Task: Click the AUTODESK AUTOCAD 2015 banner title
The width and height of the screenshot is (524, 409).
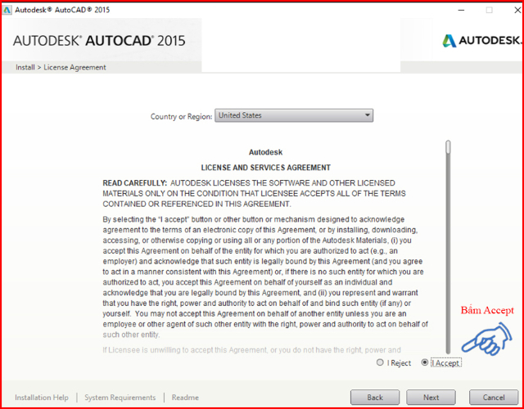Action: pyautogui.click(x=99, y=41)
